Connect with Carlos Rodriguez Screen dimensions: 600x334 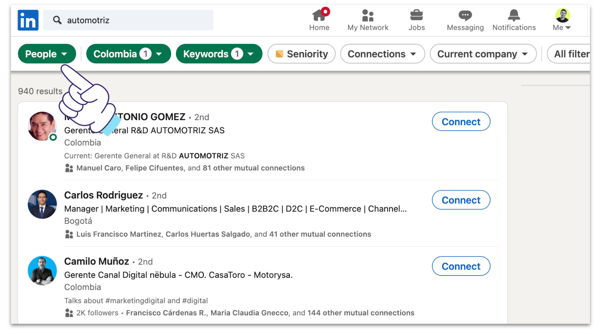(x=461, y=200)
